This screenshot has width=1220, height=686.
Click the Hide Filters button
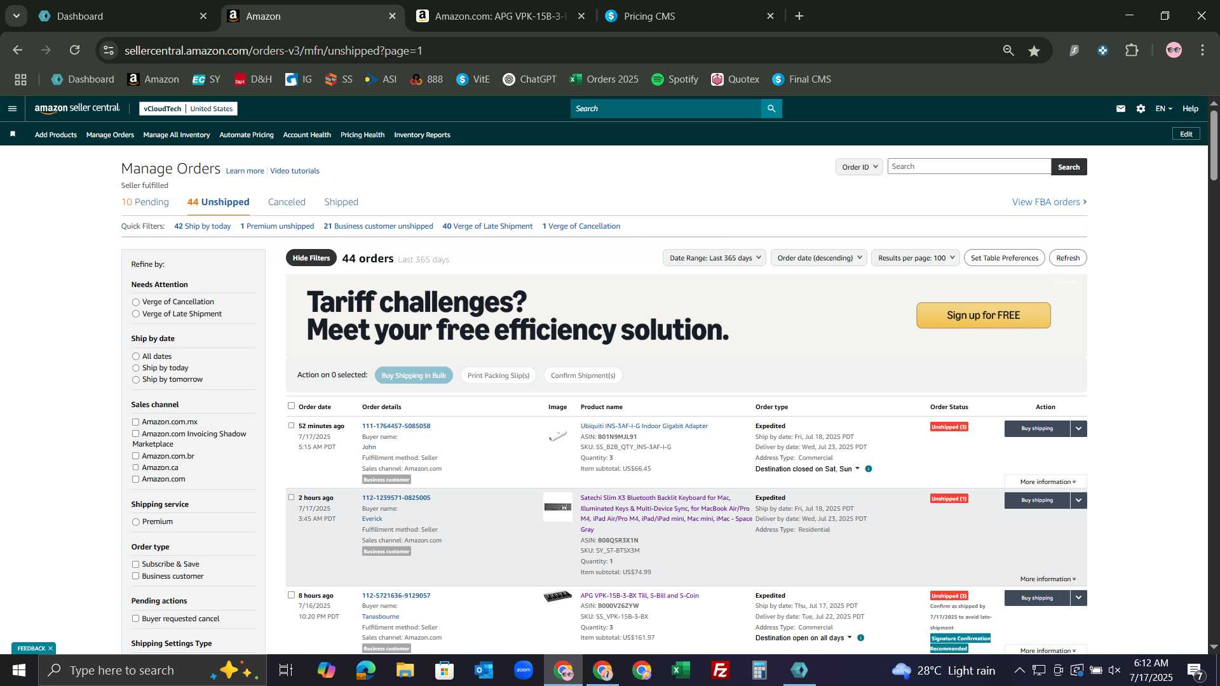click(311, 258)
